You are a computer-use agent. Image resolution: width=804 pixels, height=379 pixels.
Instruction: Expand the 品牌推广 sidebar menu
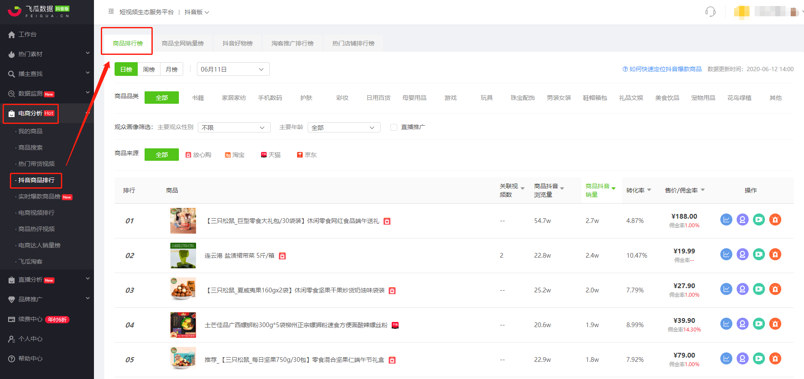click(47, 299)
